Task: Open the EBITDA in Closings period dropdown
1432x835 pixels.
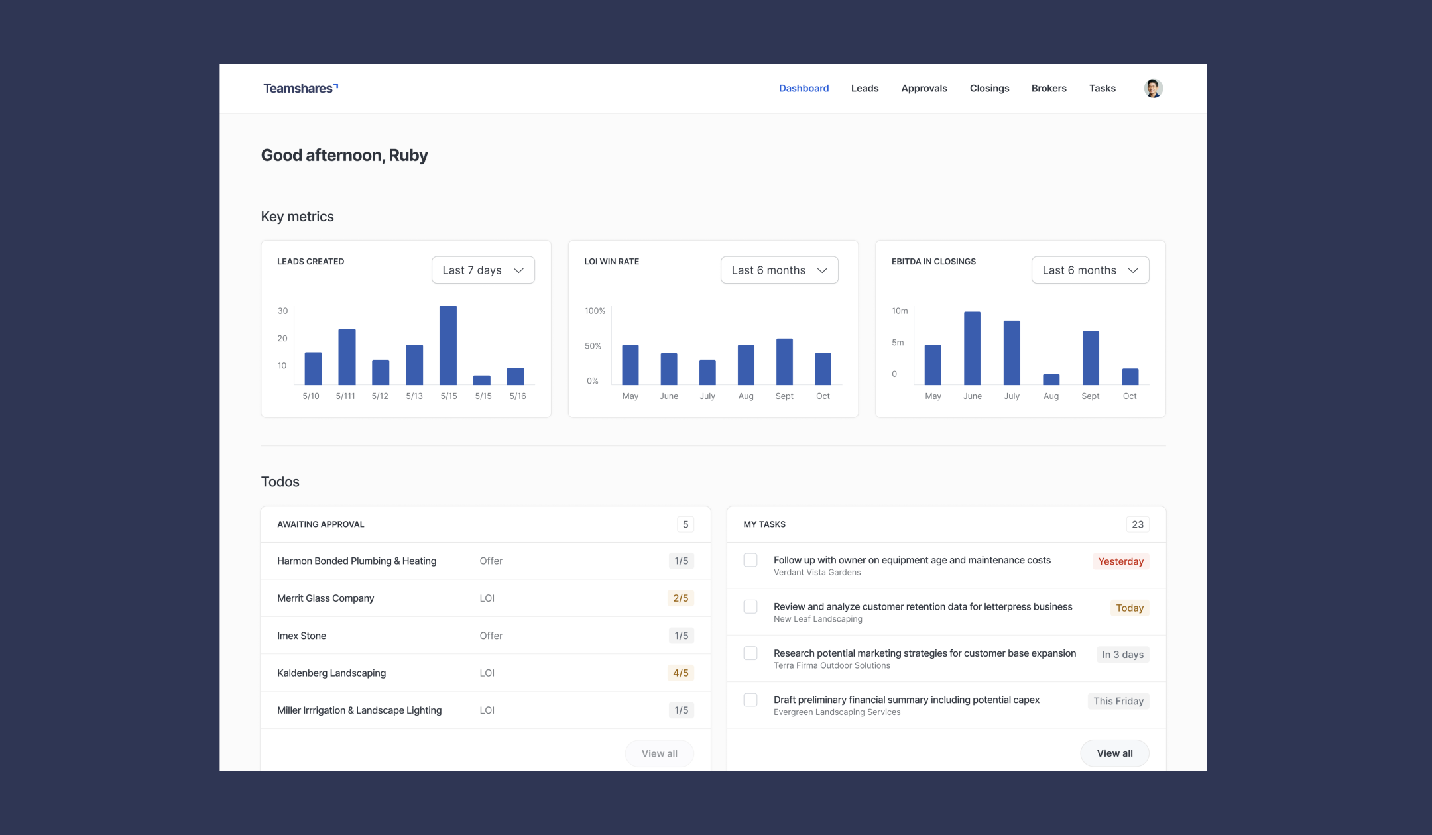Action: pos(1089,270)
